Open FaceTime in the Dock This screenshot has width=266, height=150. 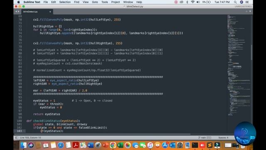[x=143, y=145]
